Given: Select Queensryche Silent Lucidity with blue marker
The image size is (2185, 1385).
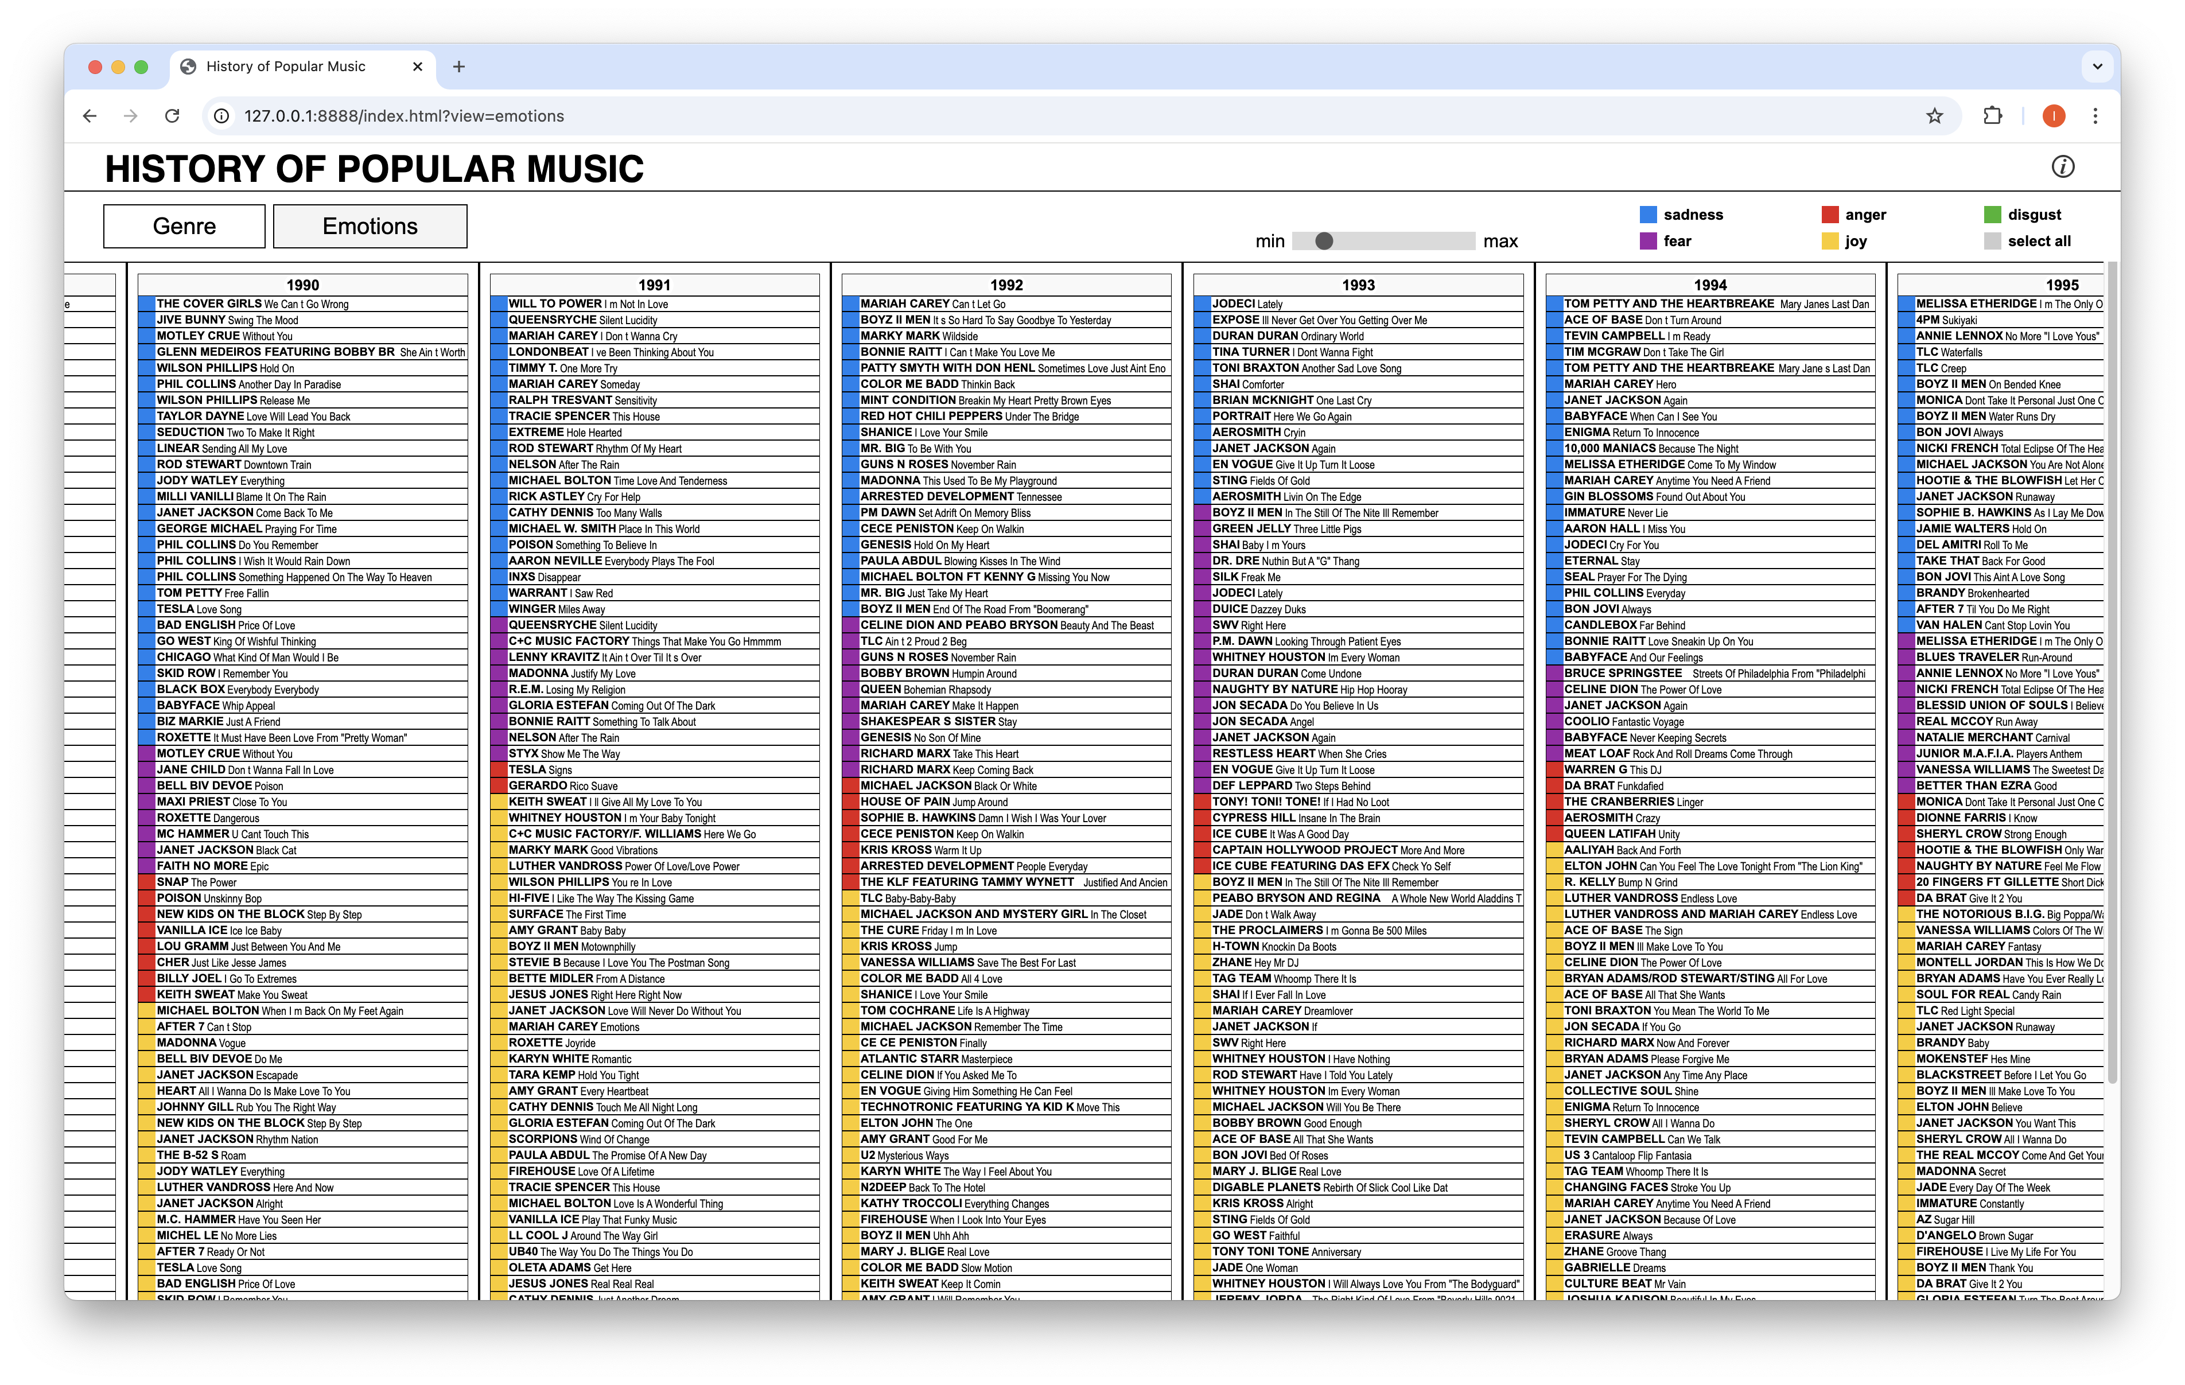Looking at the screenshot, I should 654,320.
